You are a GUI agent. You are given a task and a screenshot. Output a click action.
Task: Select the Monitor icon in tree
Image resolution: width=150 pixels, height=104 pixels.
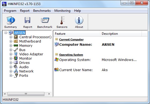coord(16,58)
